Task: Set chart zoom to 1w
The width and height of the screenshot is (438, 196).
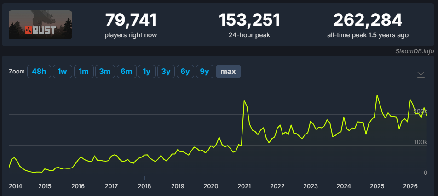Action: click(x=62, y=71)
